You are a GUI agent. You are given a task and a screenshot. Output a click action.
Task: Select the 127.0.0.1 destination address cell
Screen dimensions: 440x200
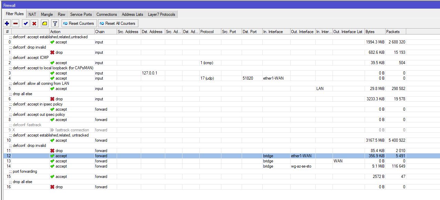[x=153, y=73]
